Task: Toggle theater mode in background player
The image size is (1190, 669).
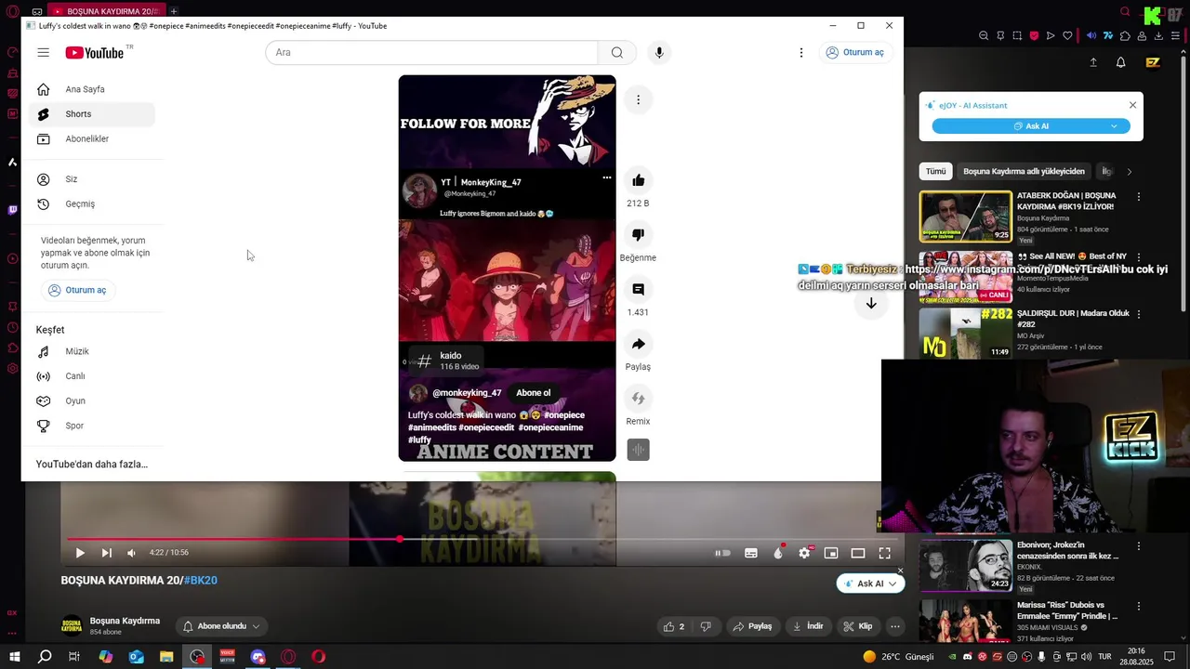Action: coord(858,553)
